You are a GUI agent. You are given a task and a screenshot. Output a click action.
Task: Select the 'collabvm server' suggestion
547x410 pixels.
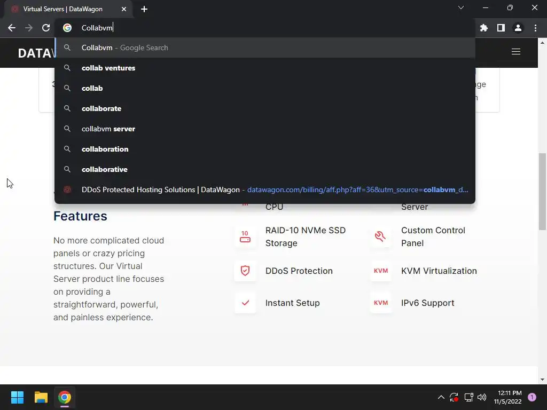click(x=265, y=129)
